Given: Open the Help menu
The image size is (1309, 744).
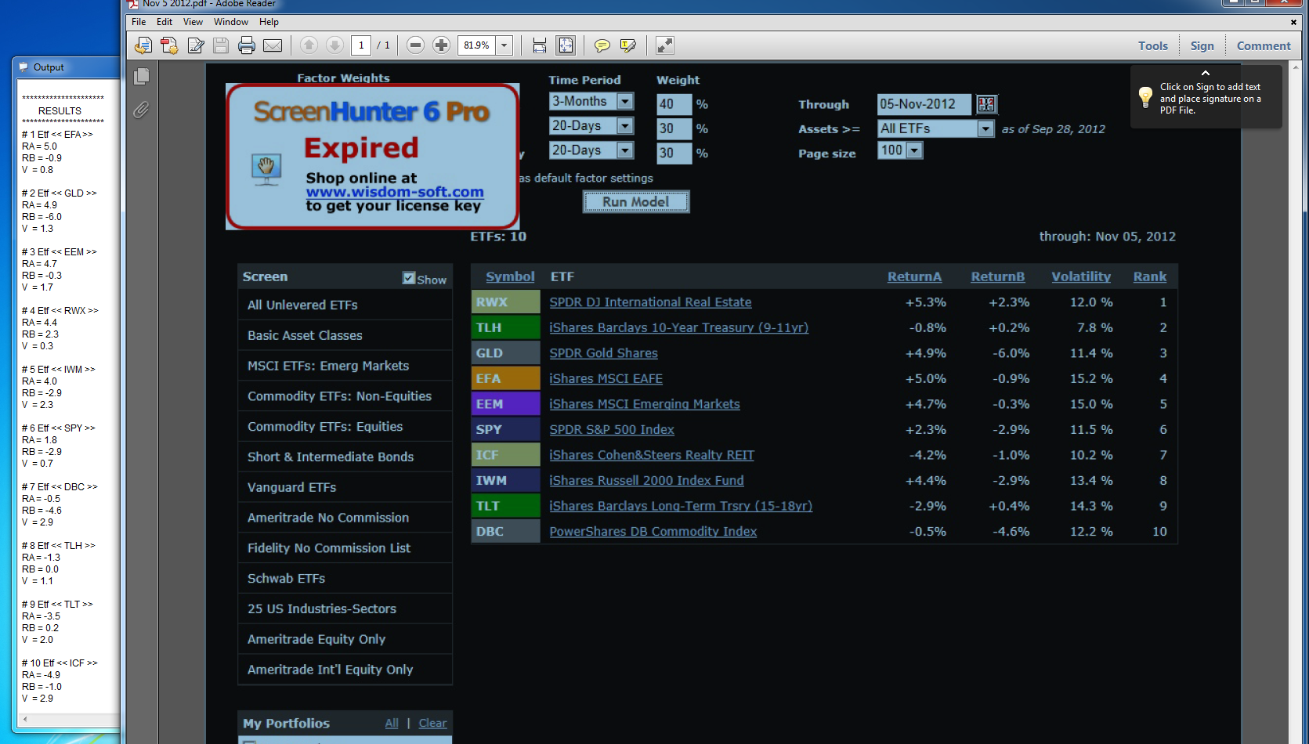Looking at the screenshot, I should pos(269,22).
